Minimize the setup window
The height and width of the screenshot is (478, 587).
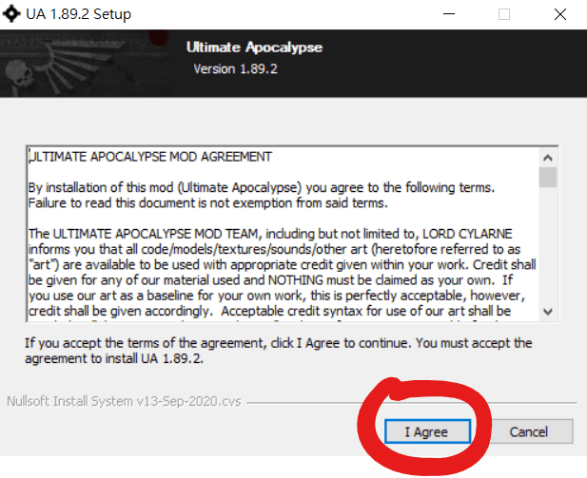click(449, 14)
